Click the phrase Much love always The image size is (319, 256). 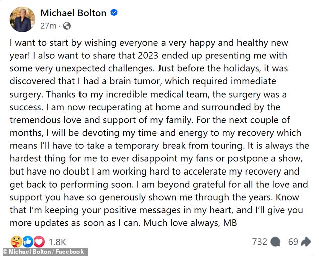(x=182, y=223)
